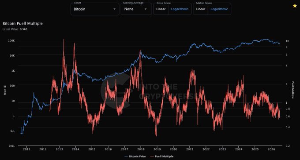Image resolution: width=300 pixels, height=160 pixels.
Task: Click the Price ($) axis title
Action: [5, 90]
